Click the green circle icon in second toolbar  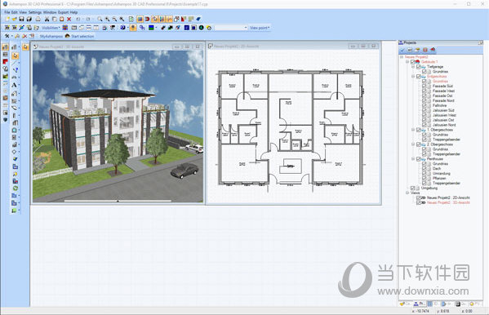coord(202,28)
